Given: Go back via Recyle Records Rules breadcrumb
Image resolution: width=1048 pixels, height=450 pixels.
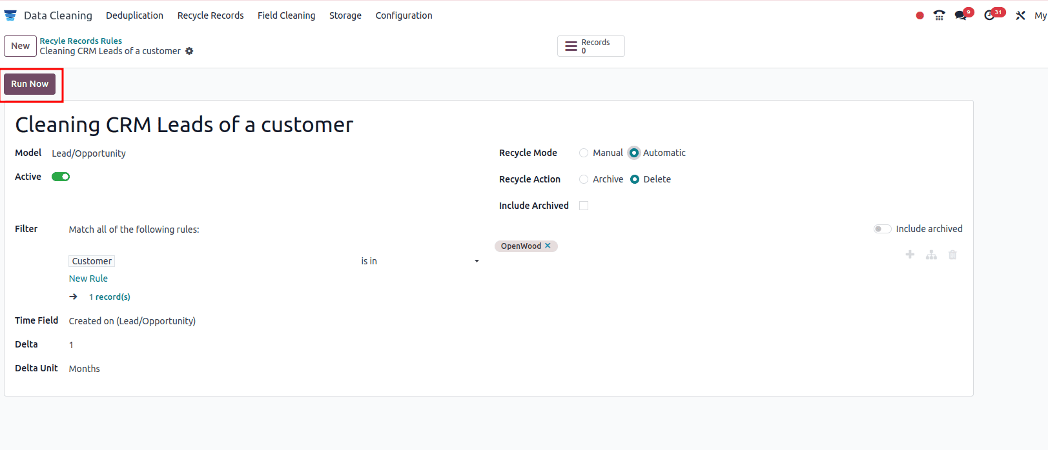Looking at the screenshot, I should [x=81, y=41].
